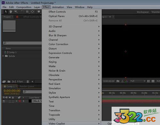Open the Blur & Sharpen submenu
Screen dimensions: 160x125
coord(72,35)
